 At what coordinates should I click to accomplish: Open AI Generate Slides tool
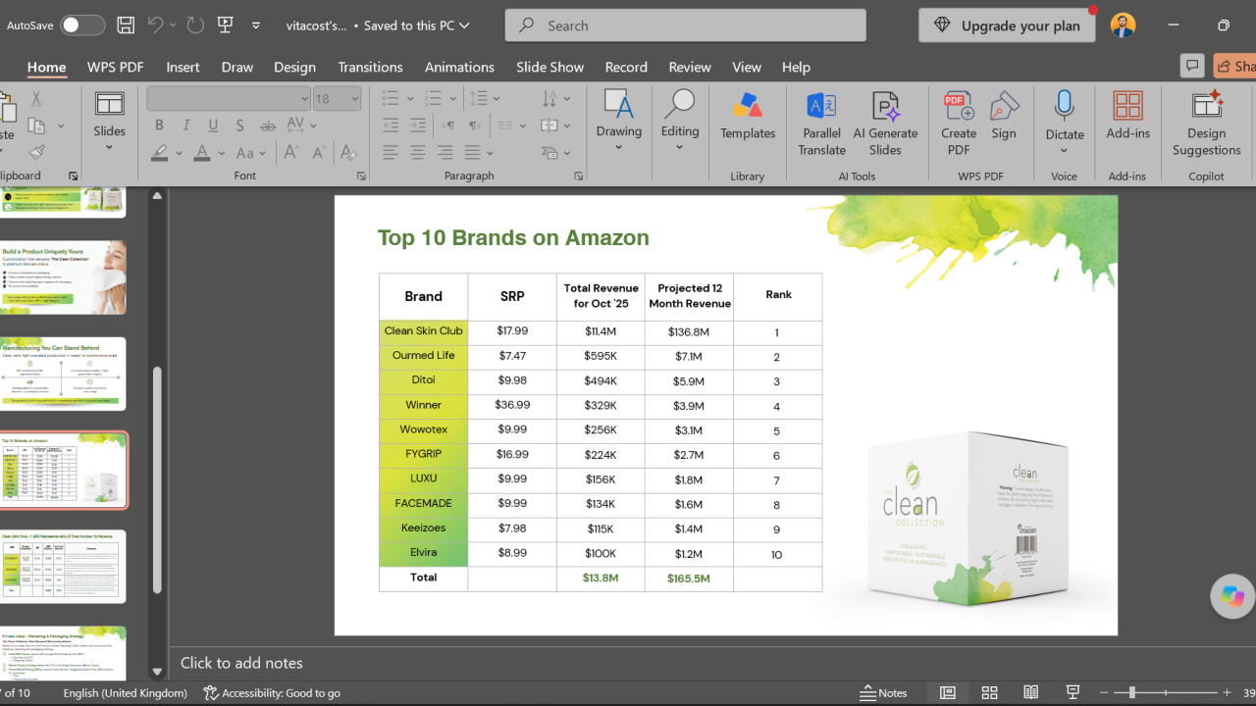[x=885, y=123]
